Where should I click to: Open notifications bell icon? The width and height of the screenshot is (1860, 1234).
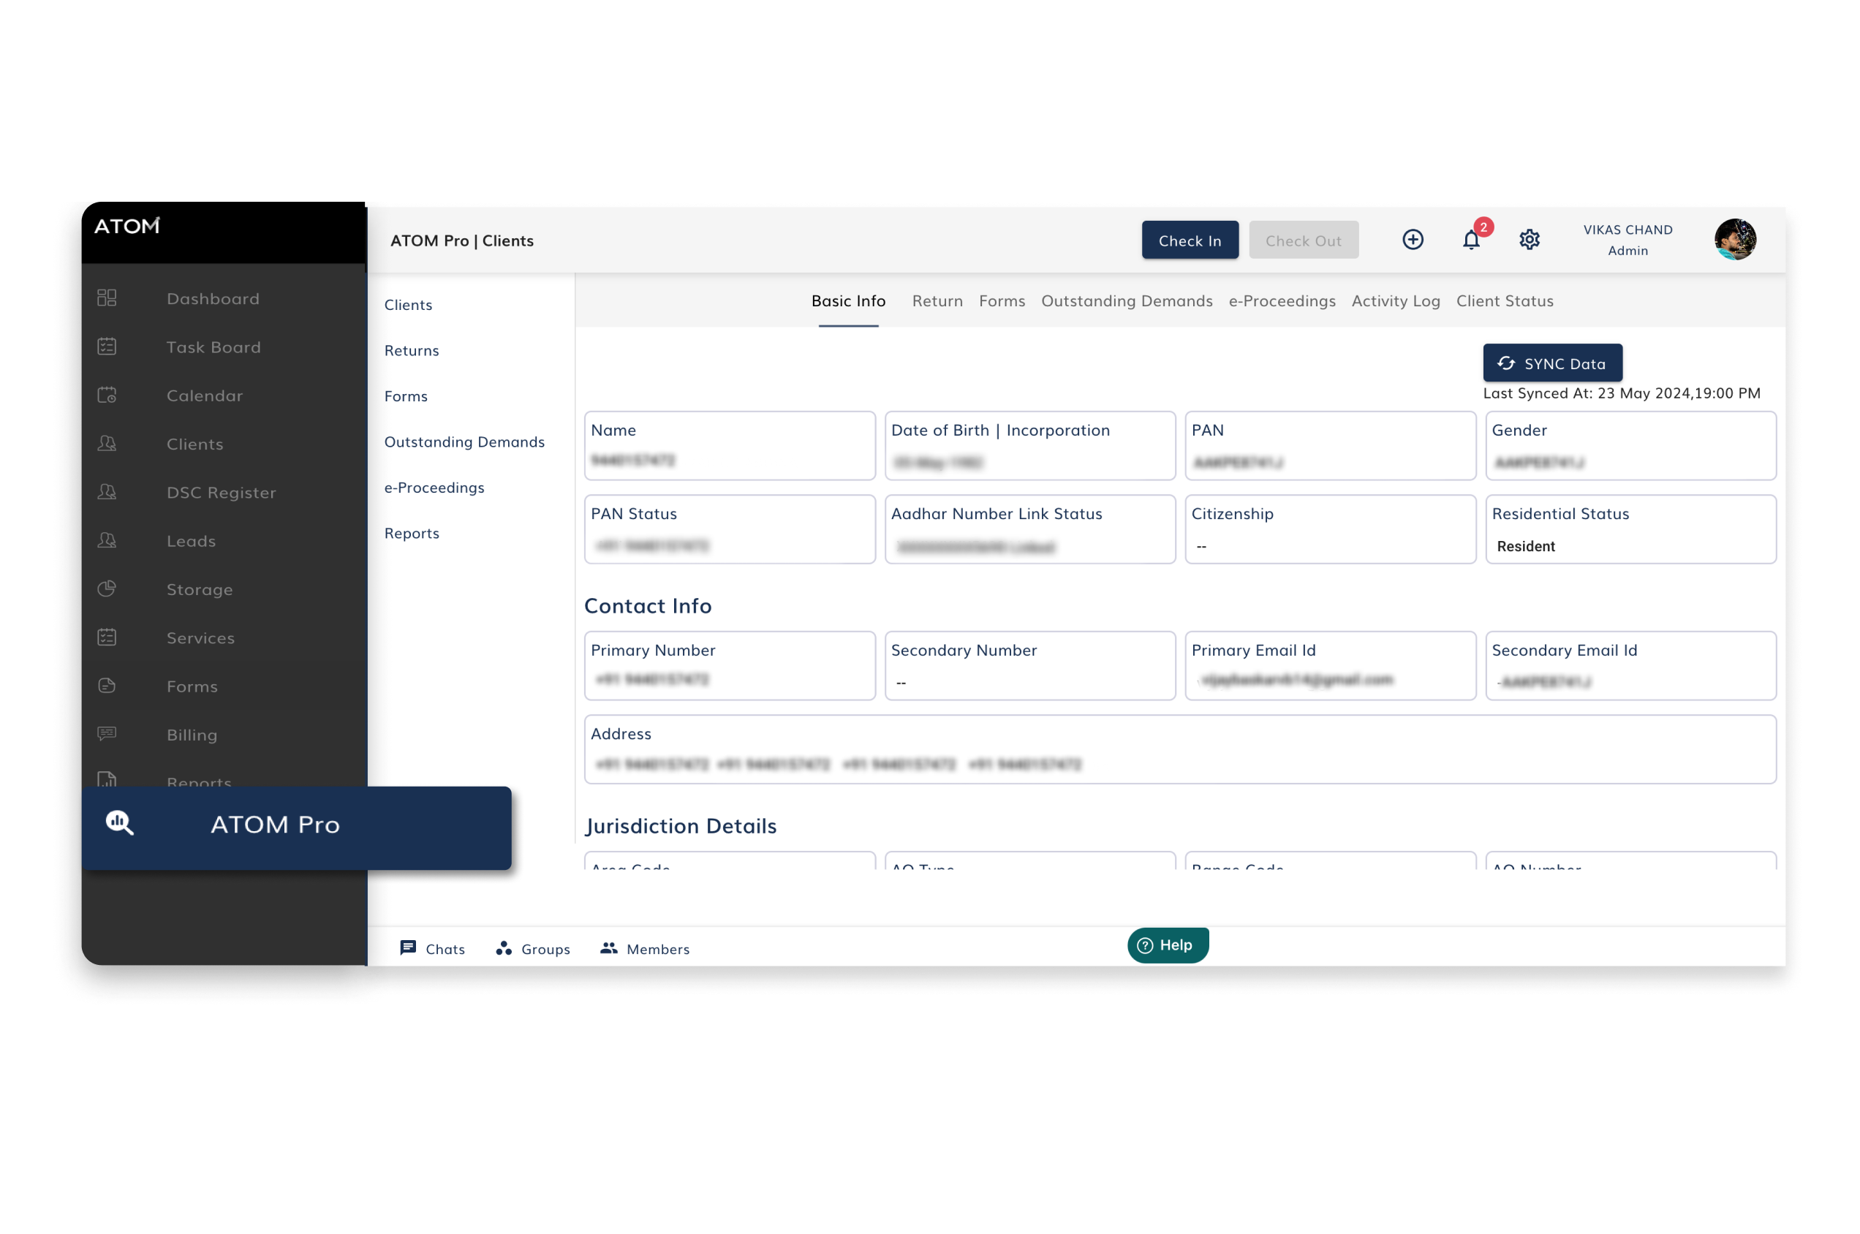tap(1472, 240)
